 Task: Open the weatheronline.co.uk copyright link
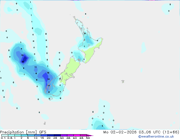click(156, 136)
